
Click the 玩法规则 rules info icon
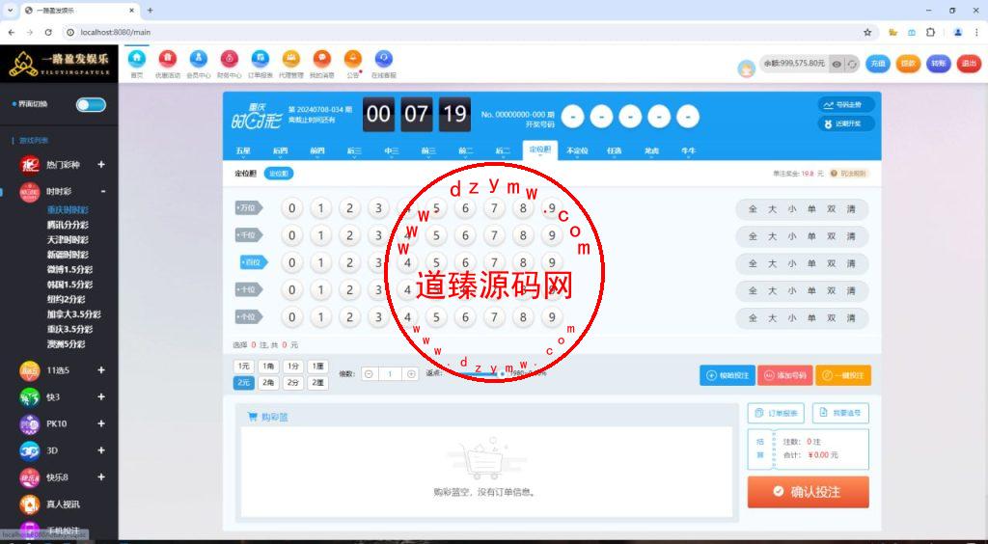pyautogui.click(x=835, y=174)
